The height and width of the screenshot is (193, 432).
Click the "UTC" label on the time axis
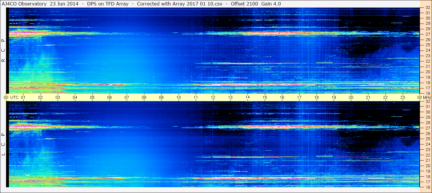[x=14, y=97]
